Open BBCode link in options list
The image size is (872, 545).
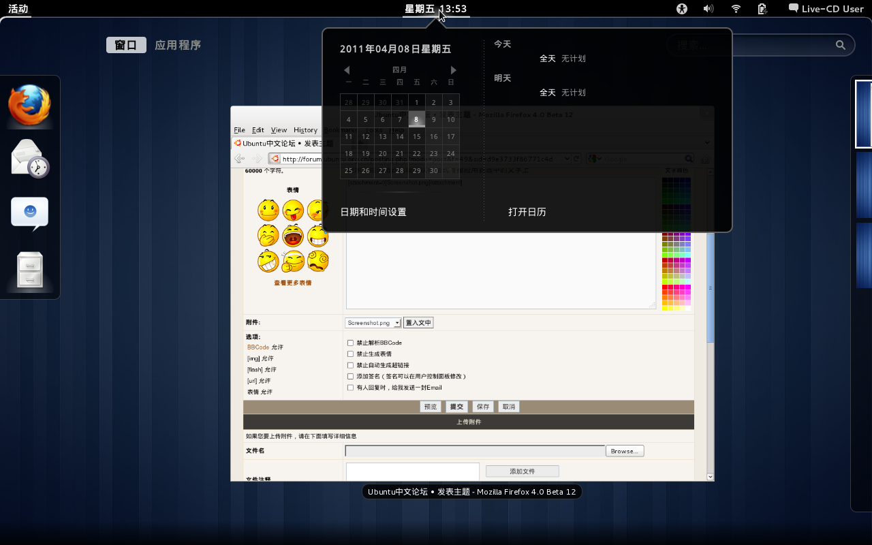[x=258, y=347]
